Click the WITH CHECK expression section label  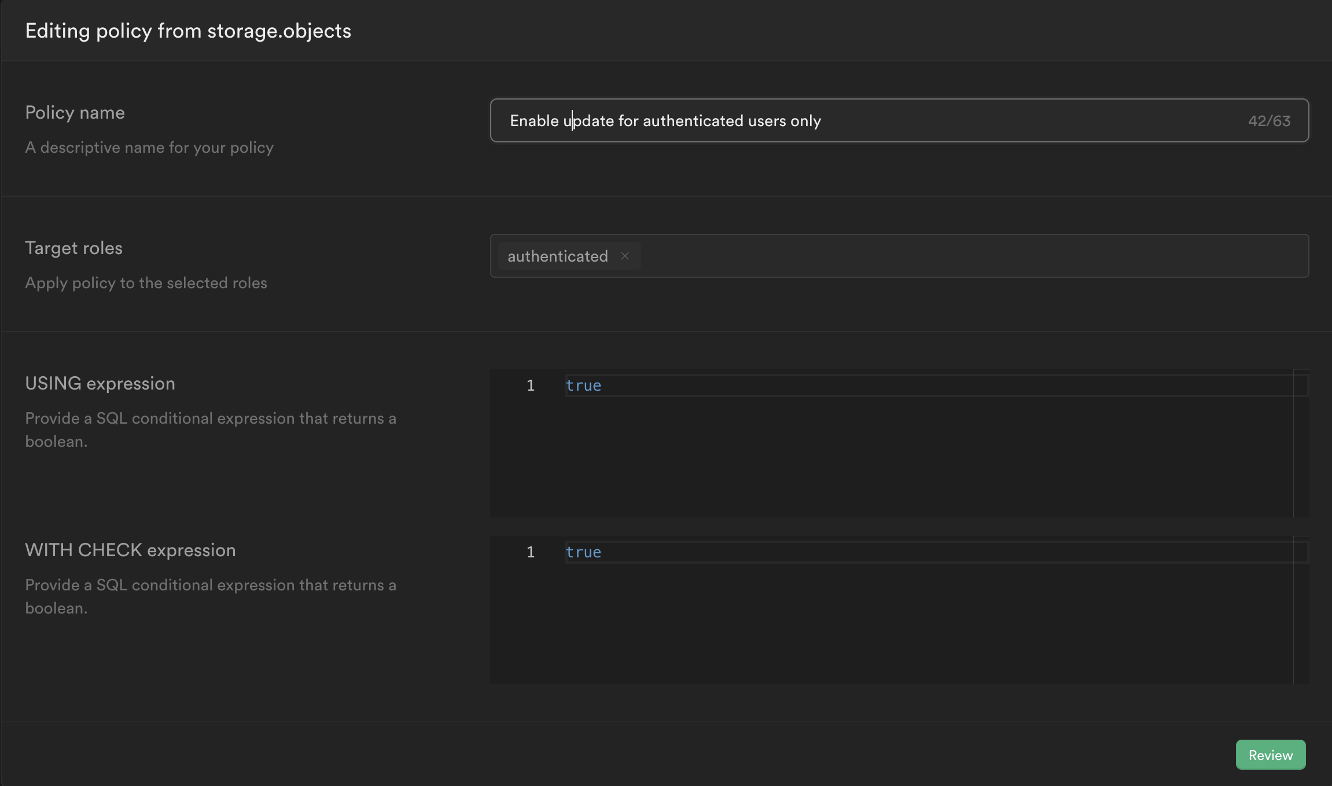(x=130, y=549)
